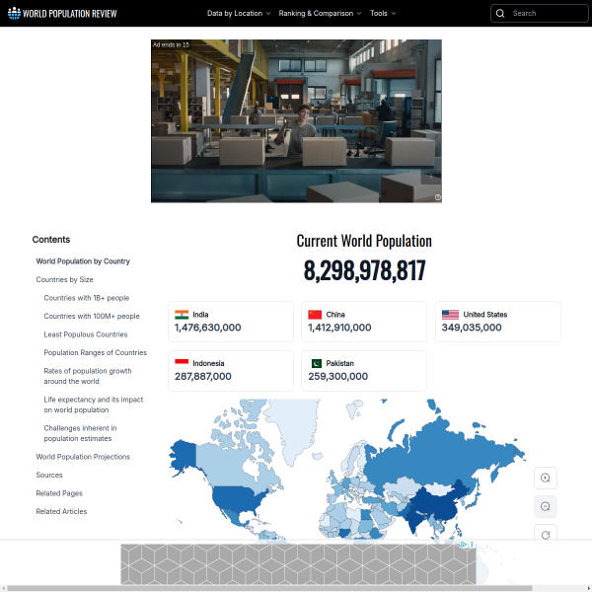Open Challenges inherent in population estimates
This screenshot has height=592, width=592.
pyautogui.click(x=80, y=433)
